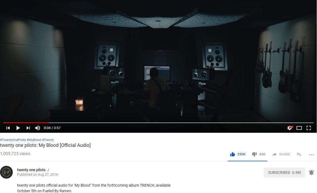The height and width of the screenshot is (193, 317).
Task: Mute the video volume speaker icon
Action: tap(37, 128)
